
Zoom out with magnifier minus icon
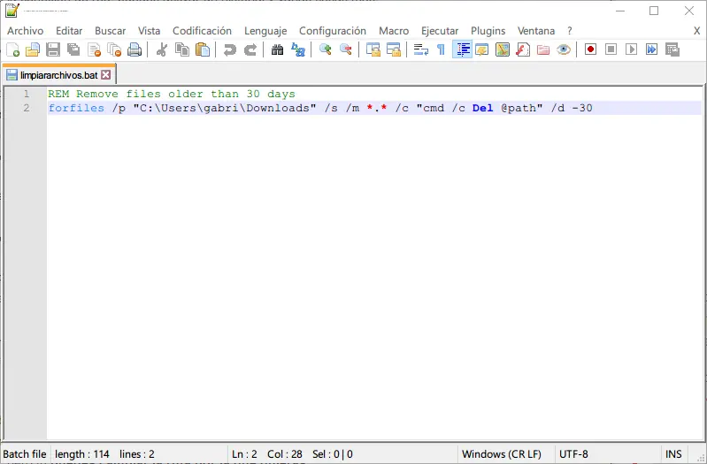point(346,49)
